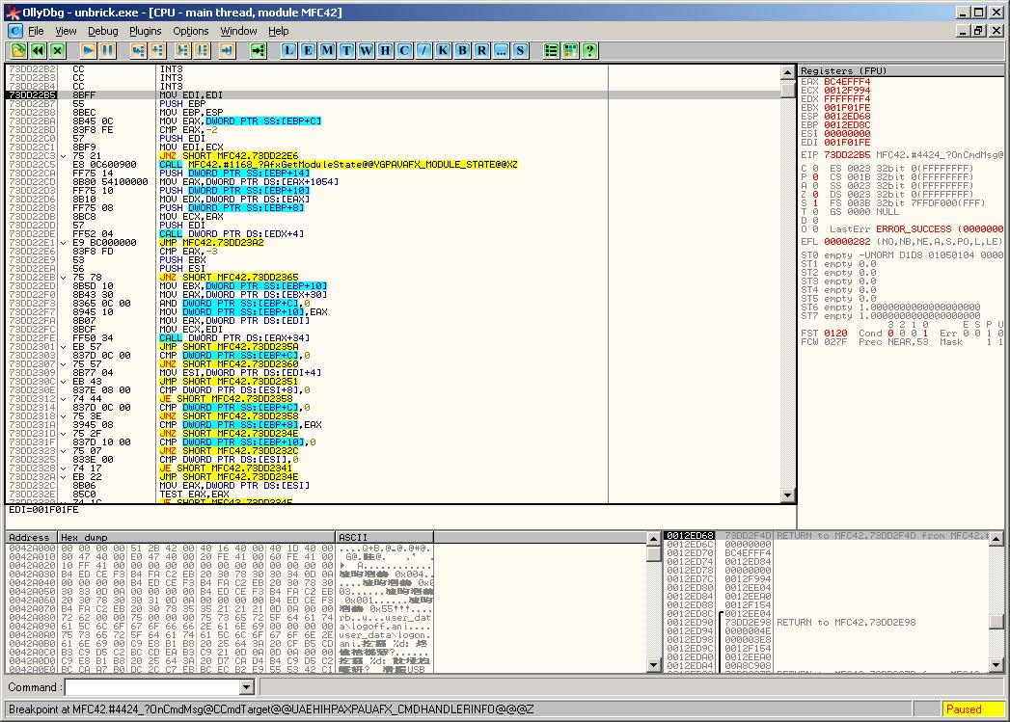Select dump row at address 0042A080
Image resolution: width=1010 pixels, height=722 pixels.
coord(219,618)
